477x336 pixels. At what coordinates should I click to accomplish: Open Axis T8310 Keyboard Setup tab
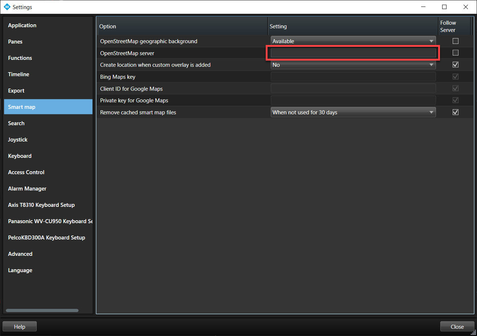pyautogui.click(x=41, y=205)
